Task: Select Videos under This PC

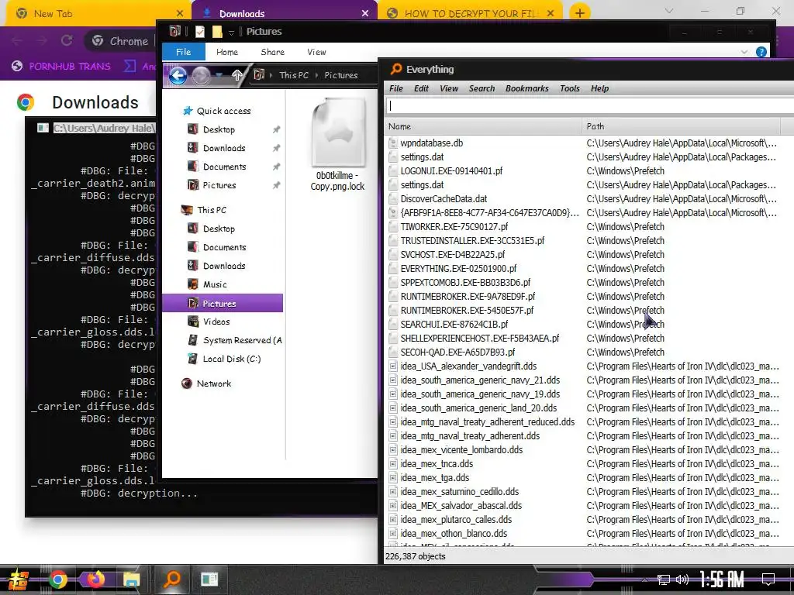Action: tap(216, 322)
